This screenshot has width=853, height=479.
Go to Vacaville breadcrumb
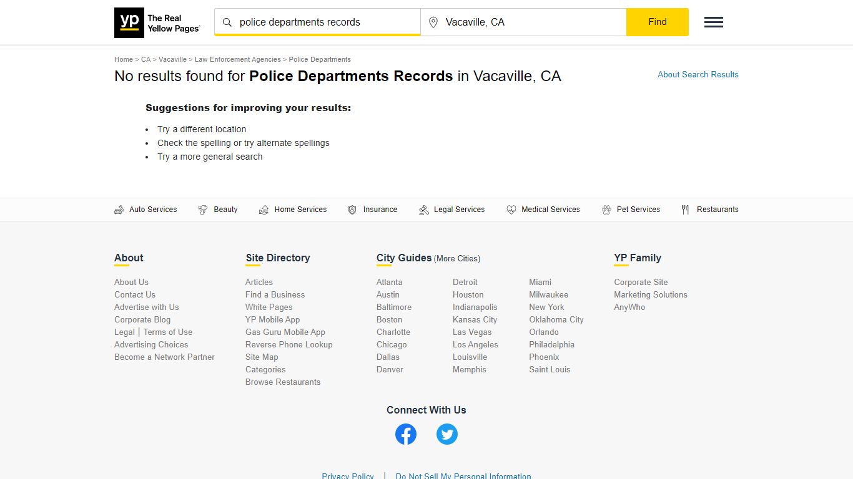[x=172, y=59]
